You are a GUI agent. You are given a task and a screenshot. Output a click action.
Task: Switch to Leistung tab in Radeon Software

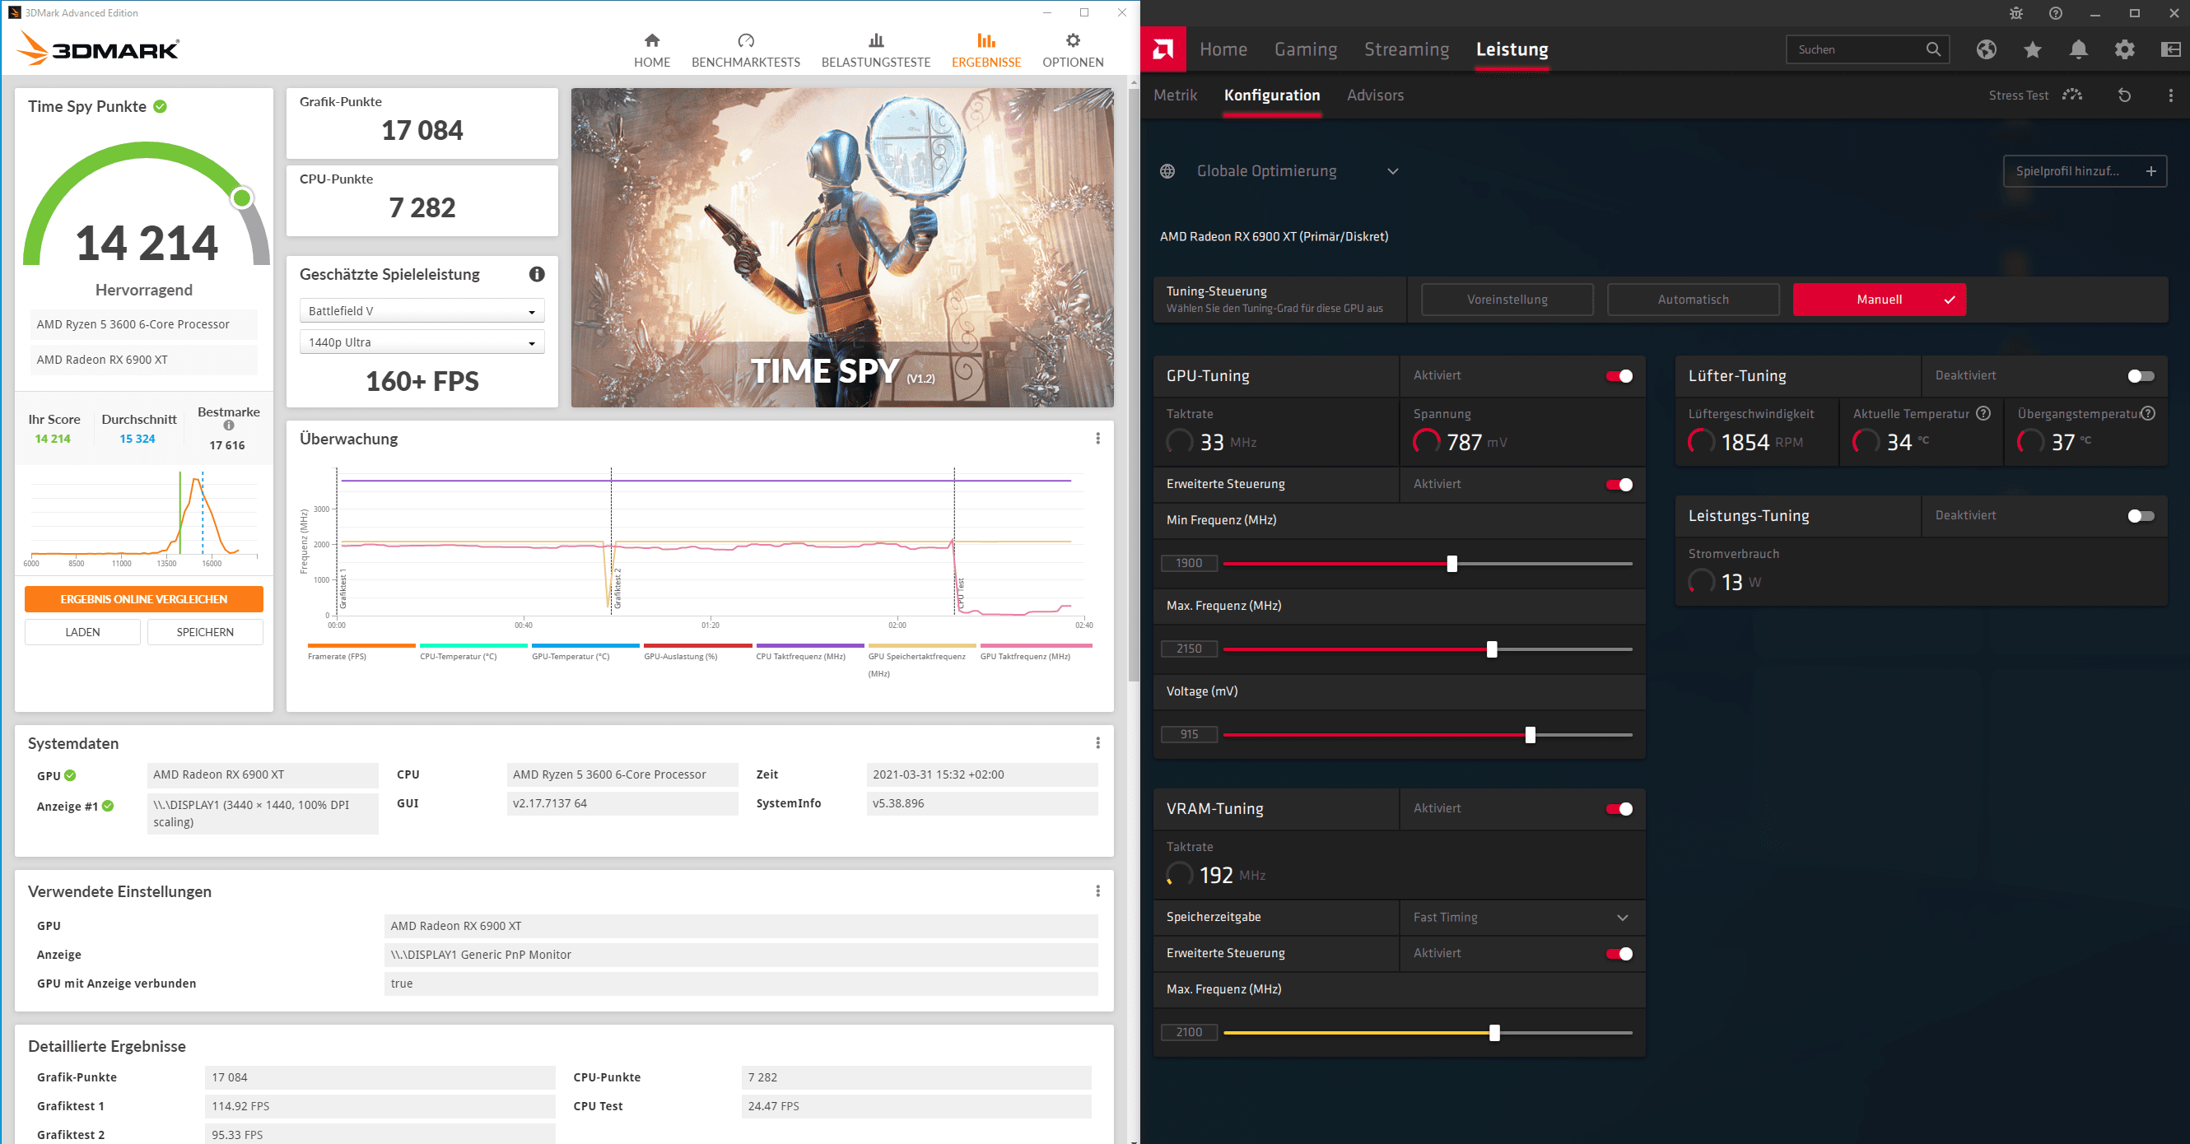pyautogui.click(x=1512, y=49)
